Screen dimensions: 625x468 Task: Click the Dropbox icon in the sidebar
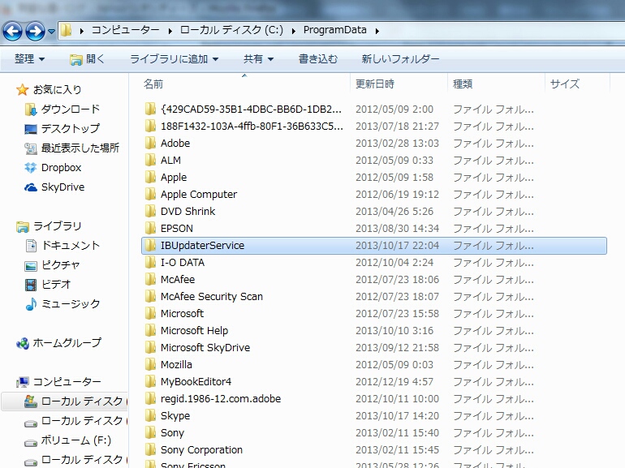[30, 168]
